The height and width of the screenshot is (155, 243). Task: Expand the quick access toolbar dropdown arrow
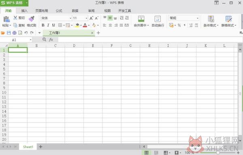39,33
